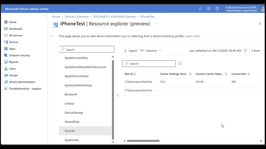Click the Groups icon in the sidebar
266x149 pixels.
click(x=6, y=75)
